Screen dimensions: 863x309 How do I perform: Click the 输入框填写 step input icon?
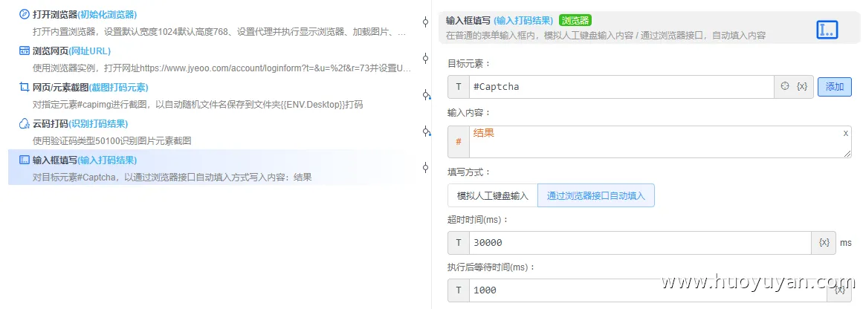pos(25,160)
